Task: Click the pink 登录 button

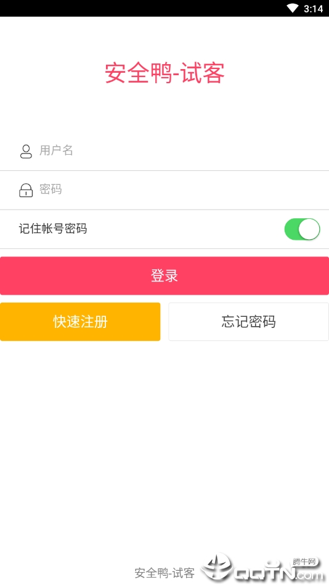Action: 164,276
